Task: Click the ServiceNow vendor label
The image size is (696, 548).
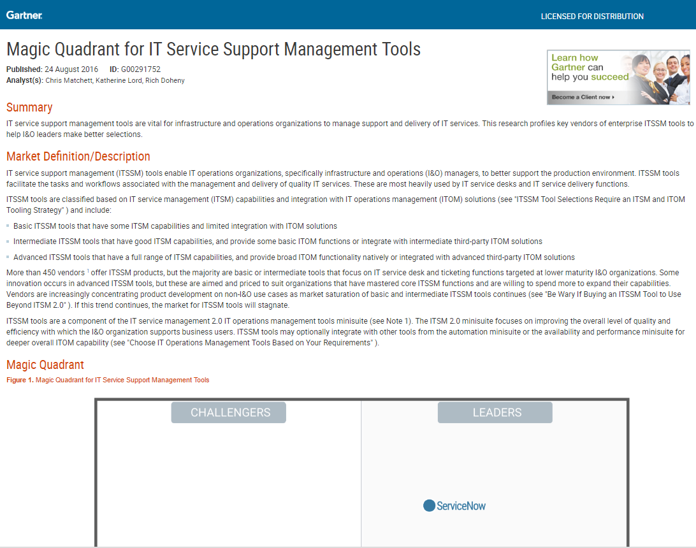Action: tap(461, 506)
